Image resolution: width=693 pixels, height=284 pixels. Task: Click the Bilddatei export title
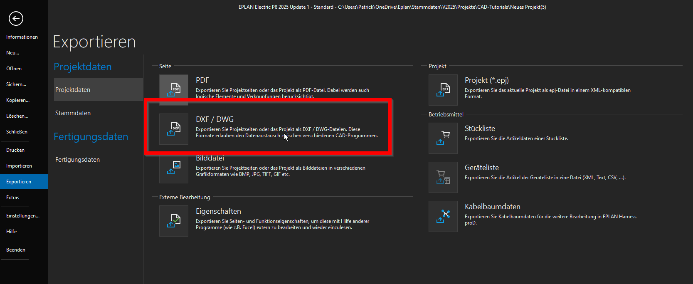point(210,158)
